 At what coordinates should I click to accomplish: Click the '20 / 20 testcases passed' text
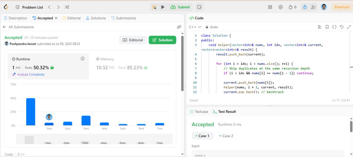[x=41, y=38]
